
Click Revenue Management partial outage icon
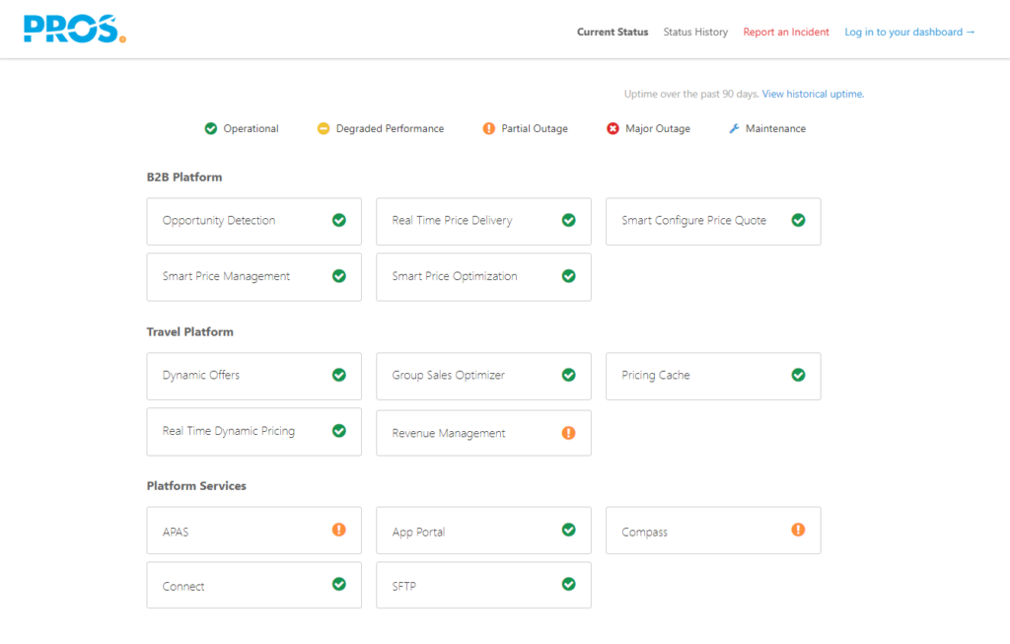pos(569,433)
